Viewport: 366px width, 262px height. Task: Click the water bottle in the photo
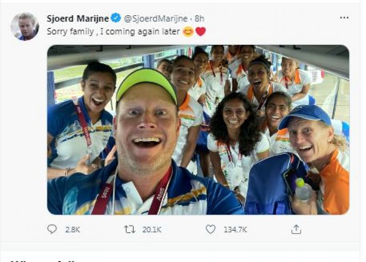[303, 189]
